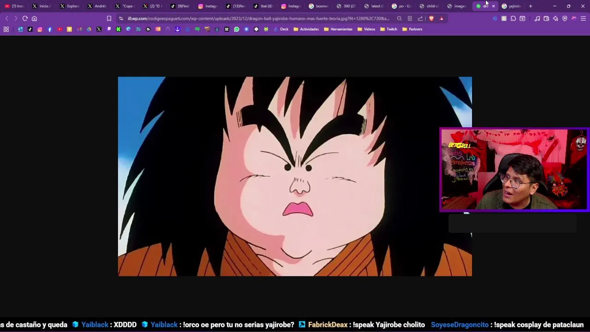This screenshot has width=590, height=332.
Task: Open the Instagram bookmark icon
Action: click(40, 29)
